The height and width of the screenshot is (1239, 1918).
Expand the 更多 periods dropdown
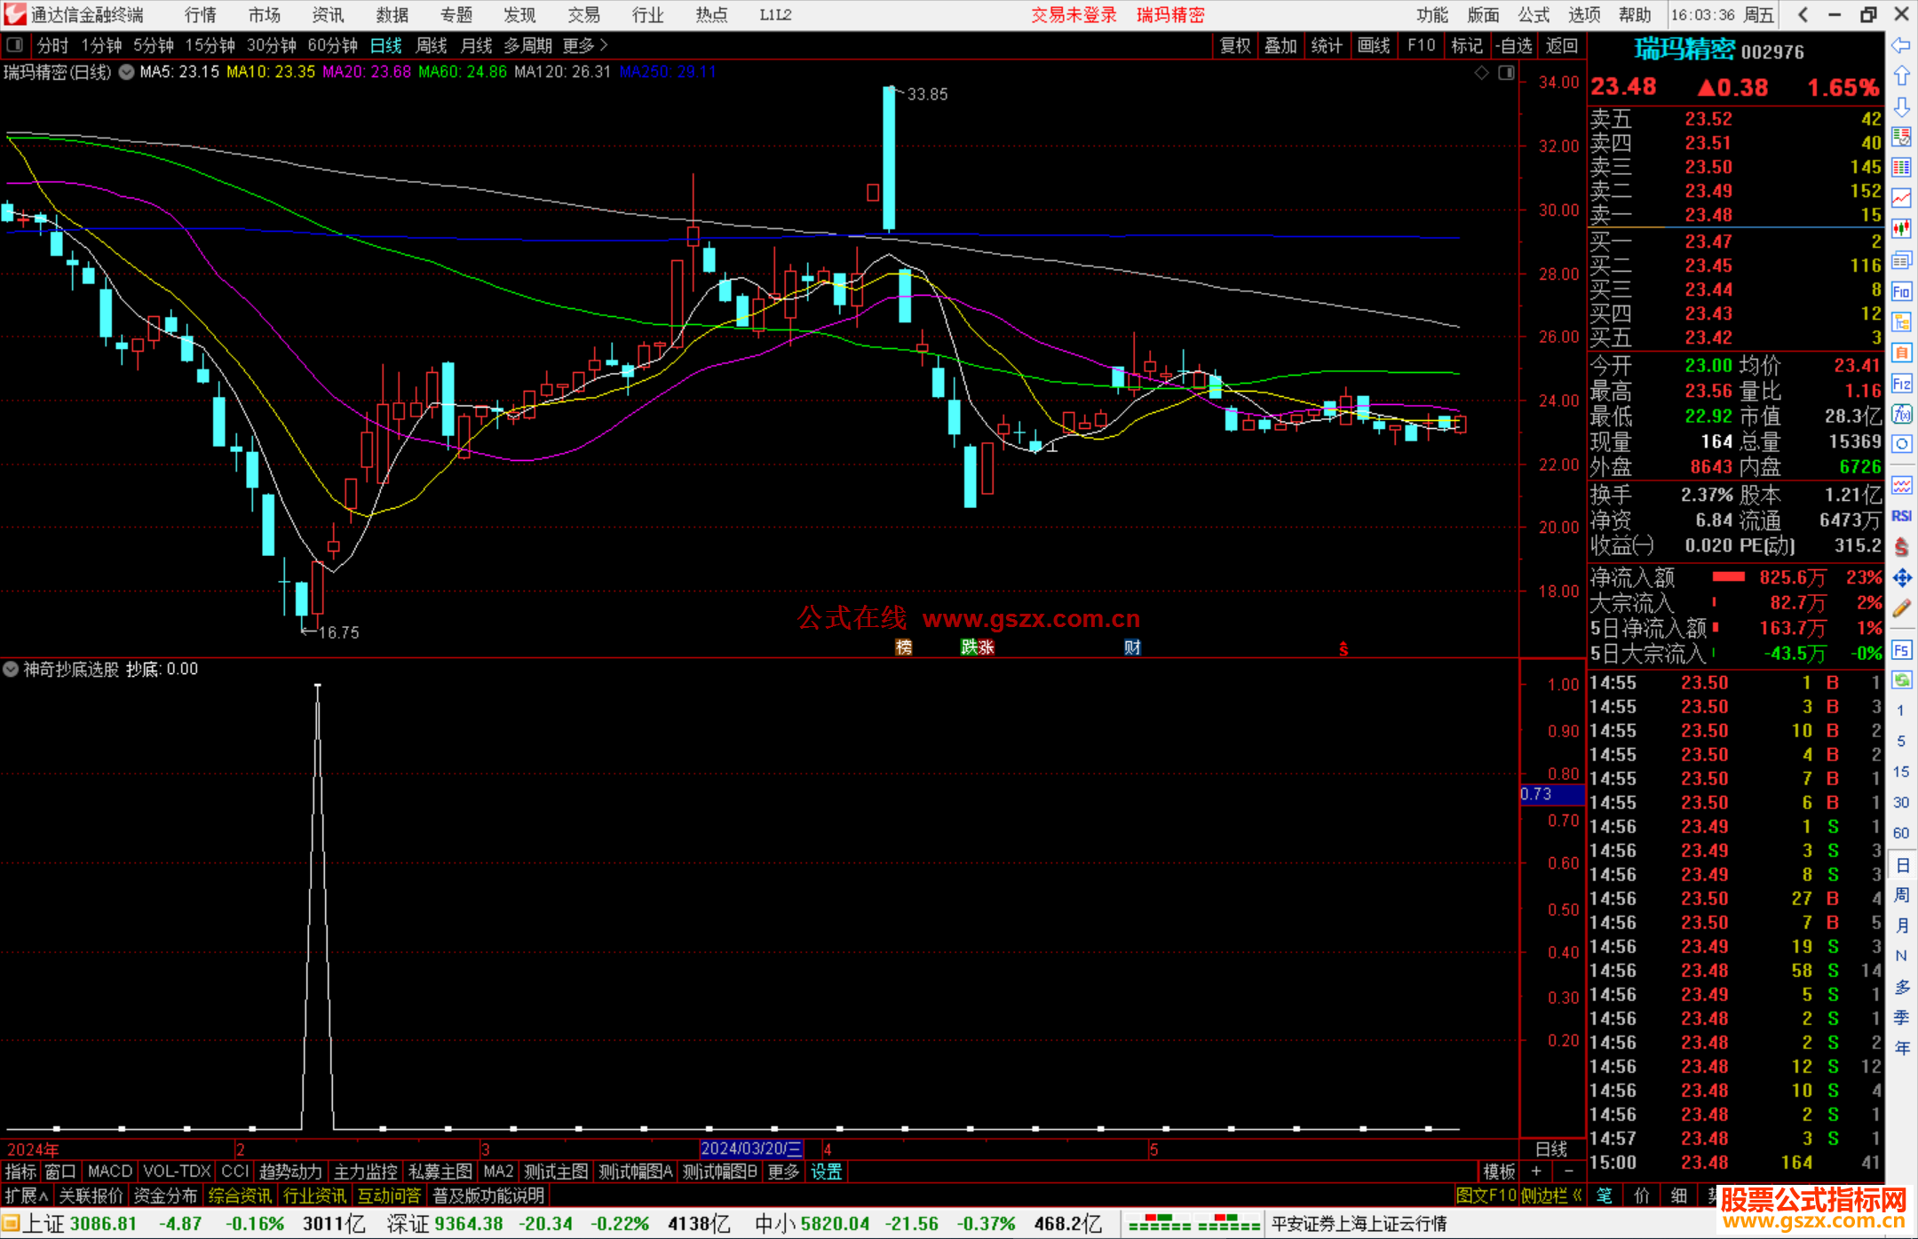(585, 45)
